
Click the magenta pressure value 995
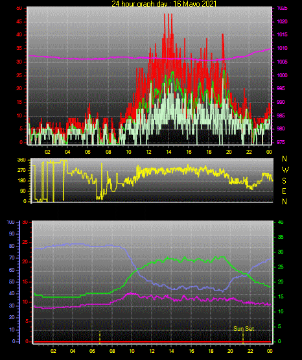pyautogui.click(x=281, y=88)
